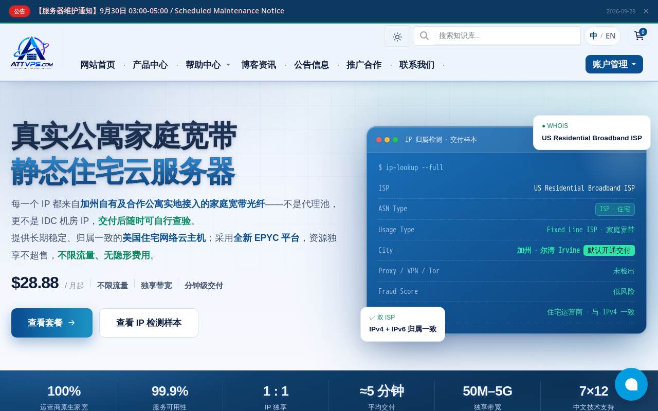Screen dimensions: 658x411
Task: Click the 7×12 statistic
Action: point(593,391)
